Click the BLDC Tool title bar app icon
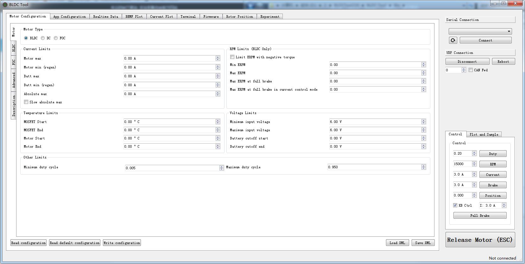Screen dimensions: 525x264 (5, 4)
